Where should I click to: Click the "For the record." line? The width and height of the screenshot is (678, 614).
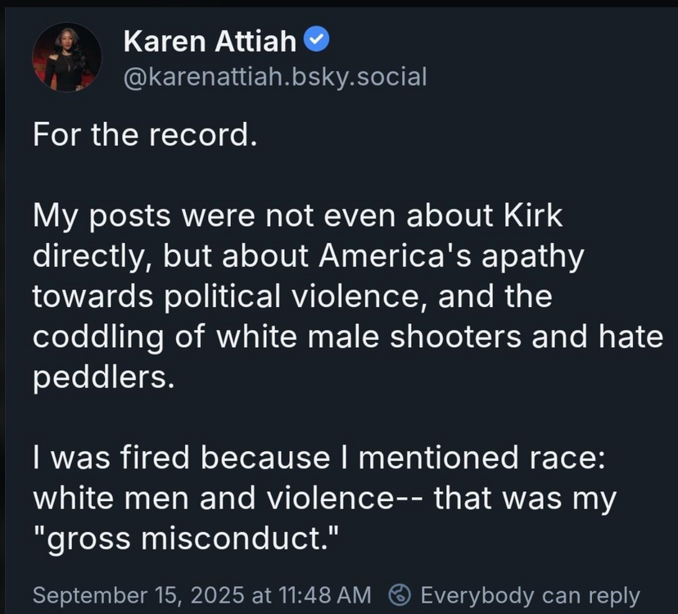[x=144, y=135]
